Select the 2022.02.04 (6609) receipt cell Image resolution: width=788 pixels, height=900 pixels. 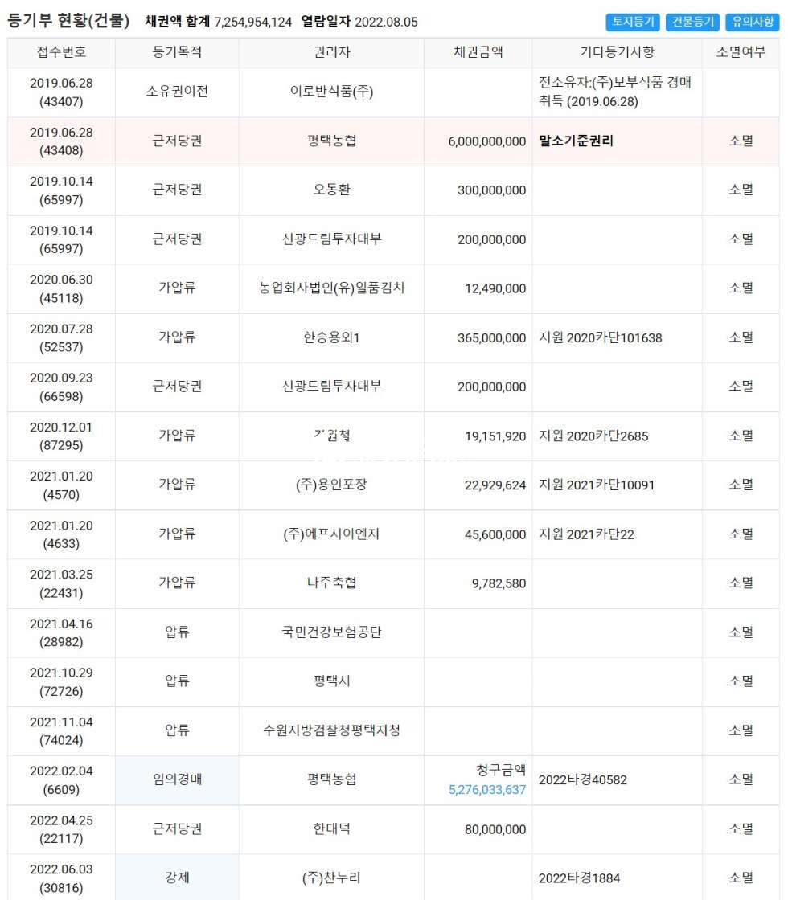pyautogui.click(x=61, y=780)
